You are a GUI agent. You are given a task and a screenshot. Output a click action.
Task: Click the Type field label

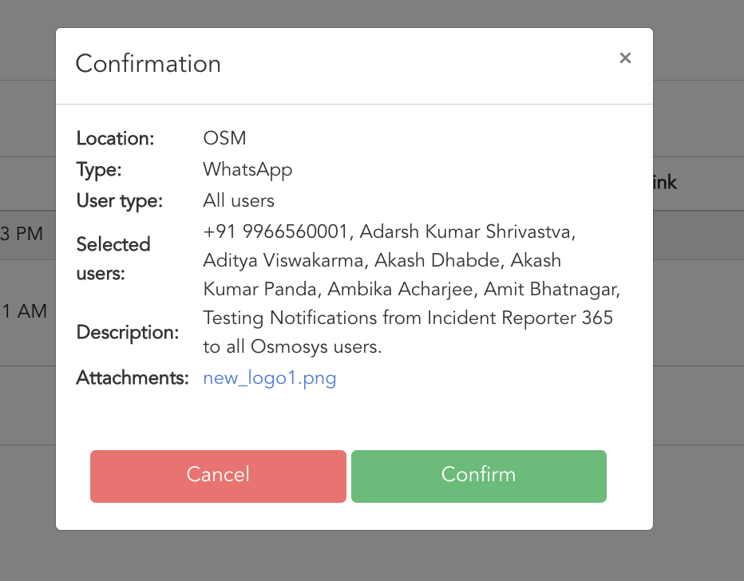pyautogui.click(x=97, y=169)
